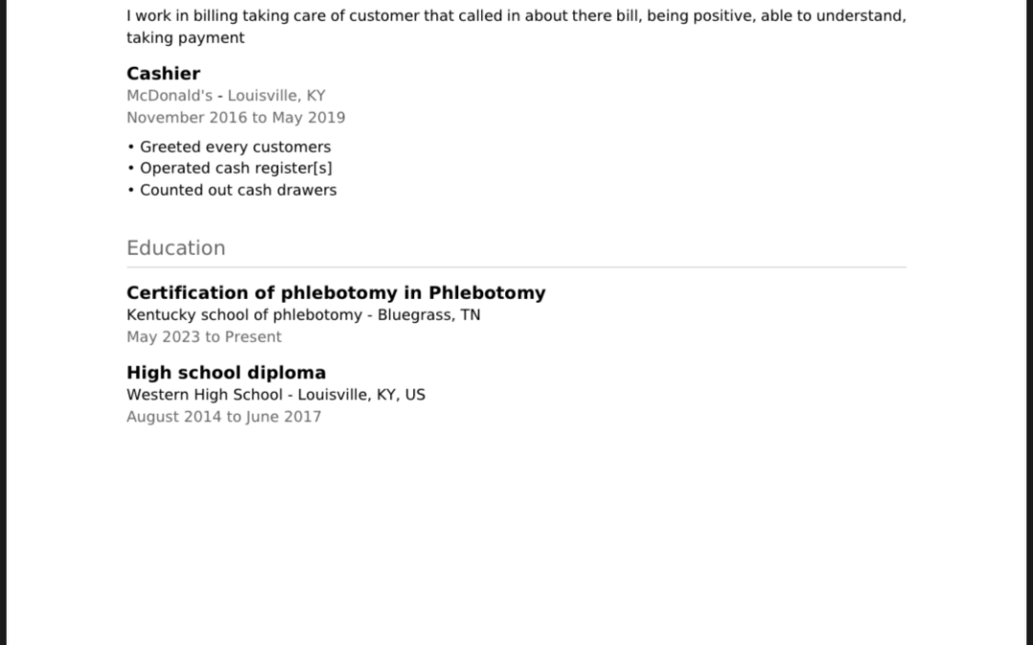
Task: Click the divider line under Education
Action: coord(516,268)
